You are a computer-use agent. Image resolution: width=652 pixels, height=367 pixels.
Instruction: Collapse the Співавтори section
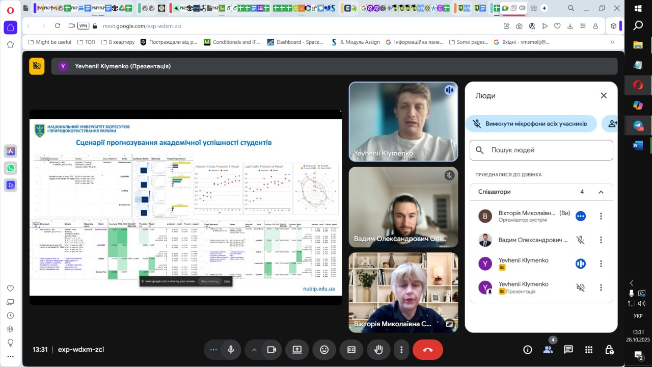click(601, 192)
